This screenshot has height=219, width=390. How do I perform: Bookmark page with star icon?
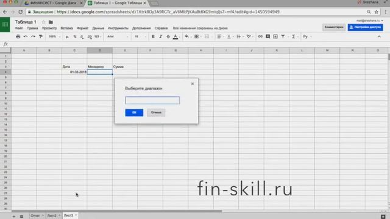[377, 12]
